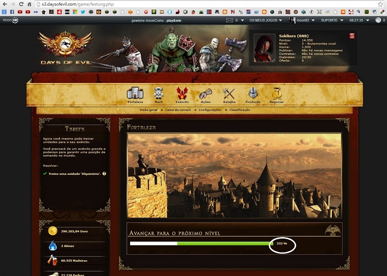Image resolution: width=387 pixels, height=276 pixels.
Task: Click the Treine uma unidade 'Alquimista' task text
Action: 75,174
